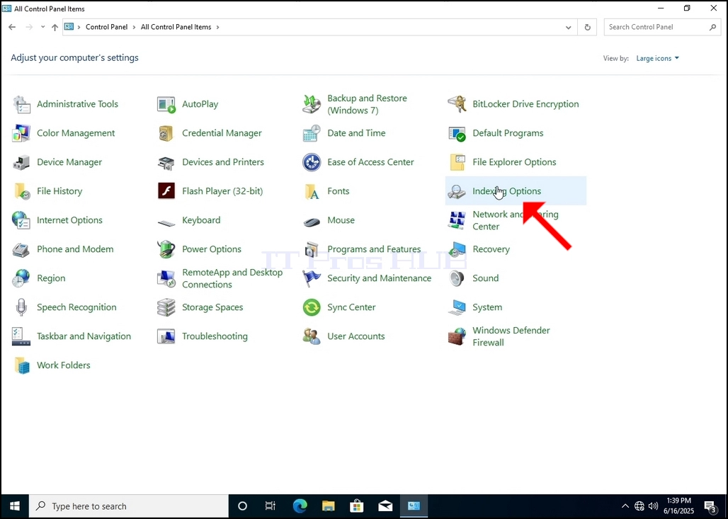Open the AutoPlay icon

166,105
